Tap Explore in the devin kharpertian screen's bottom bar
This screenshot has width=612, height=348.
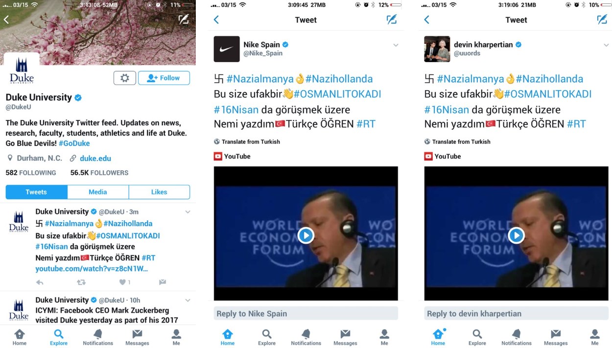[477, 337]
